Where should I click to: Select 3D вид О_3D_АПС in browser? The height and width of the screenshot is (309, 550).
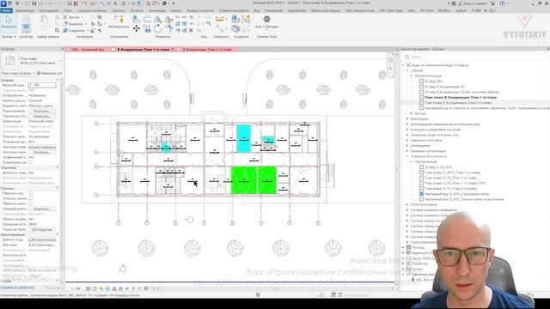click(438, 167)
